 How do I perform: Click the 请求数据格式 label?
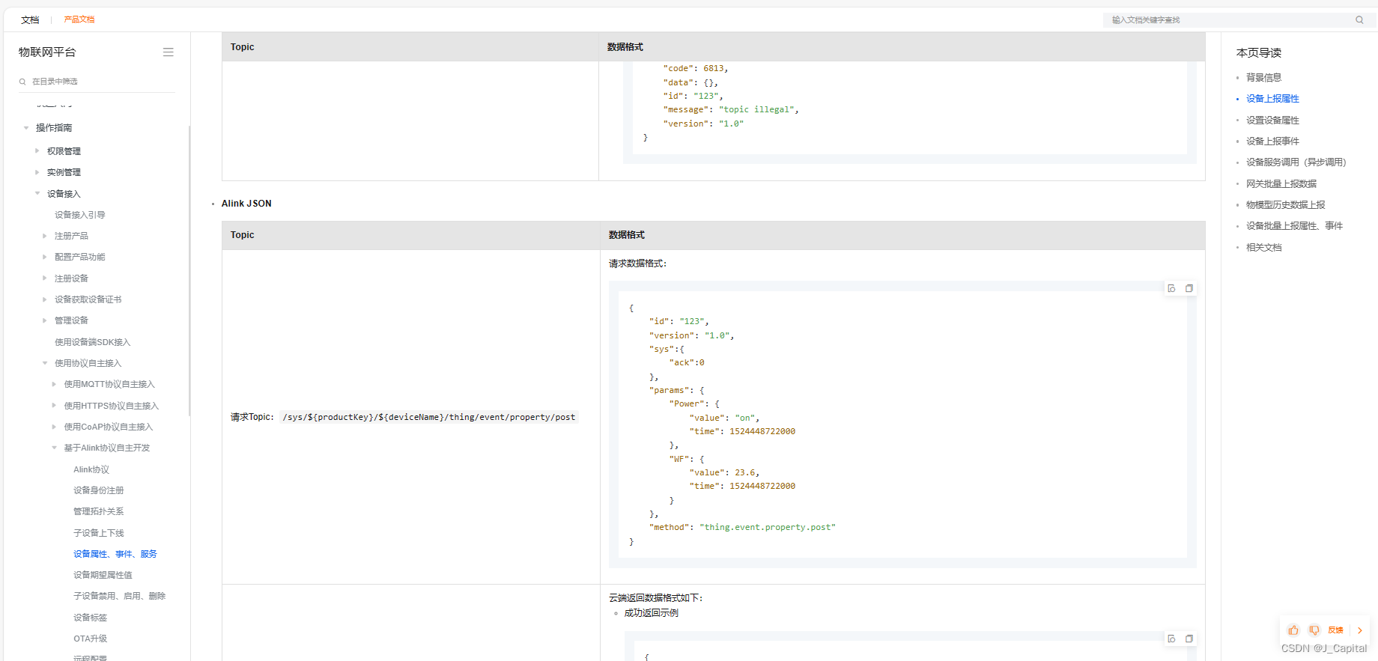pos(637,264)
